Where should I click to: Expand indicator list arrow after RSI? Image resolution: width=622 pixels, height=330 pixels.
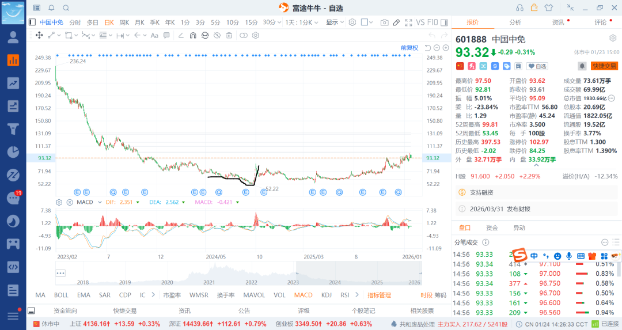[356, 295]
